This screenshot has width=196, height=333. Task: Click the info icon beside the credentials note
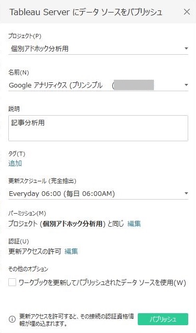[x=12, y=319]
